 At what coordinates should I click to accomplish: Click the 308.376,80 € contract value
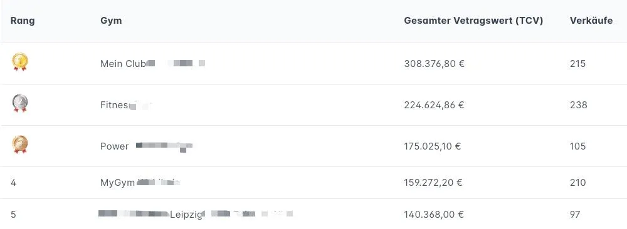click(x=435, y=64)
